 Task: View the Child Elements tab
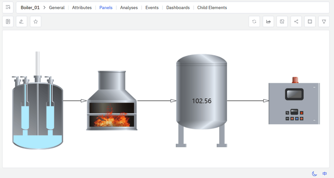point(212,7)
